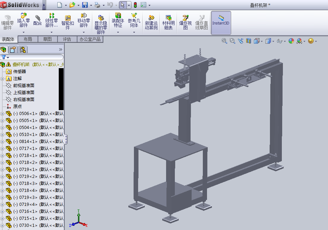This screenshot has width=328, height=230.
Task: Open the 评估 evaluate tab
Action: 67,39
